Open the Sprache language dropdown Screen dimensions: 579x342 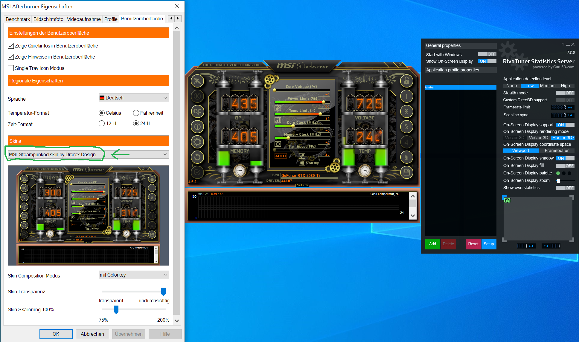pos(134,98)
